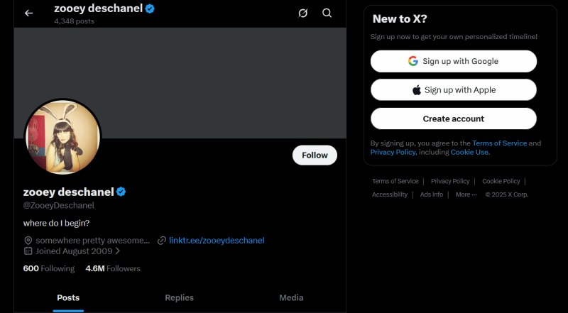Viewport: 568px width, 313px height.
Task: Click the calendar icon by join date
Action: click(28, 251)
